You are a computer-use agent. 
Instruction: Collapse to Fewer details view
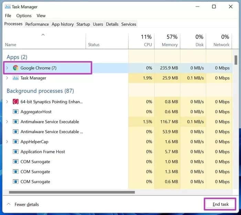tap(23, 204)
